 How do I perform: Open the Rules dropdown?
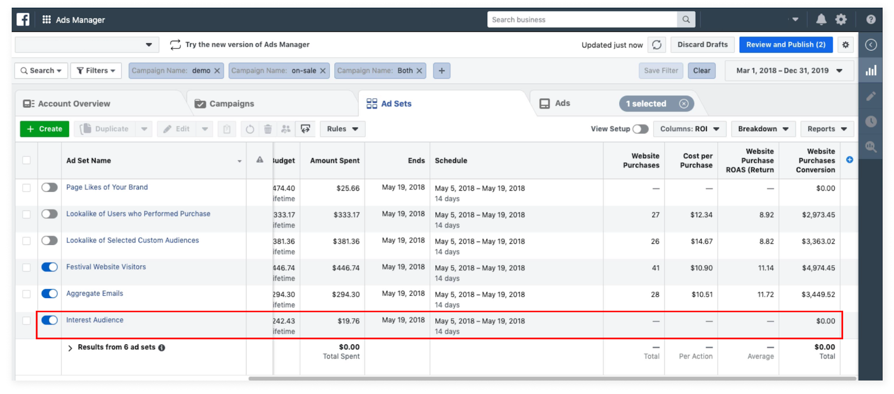(343, 129)
